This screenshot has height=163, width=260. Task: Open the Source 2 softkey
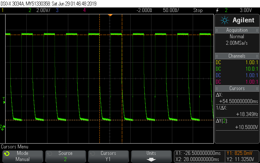point(66,156)
